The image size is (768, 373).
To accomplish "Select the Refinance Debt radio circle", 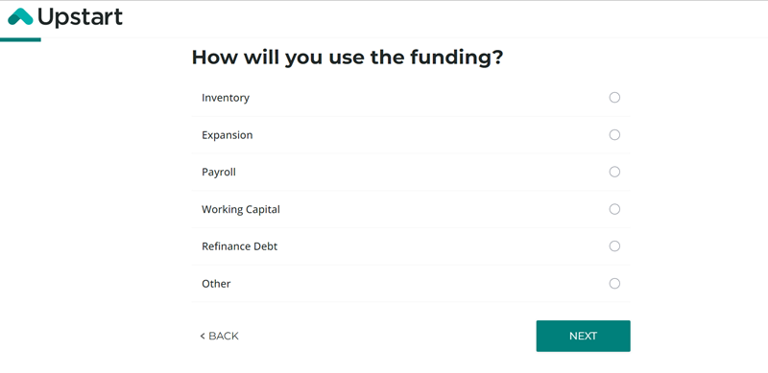I will click(x=614, y=246).
